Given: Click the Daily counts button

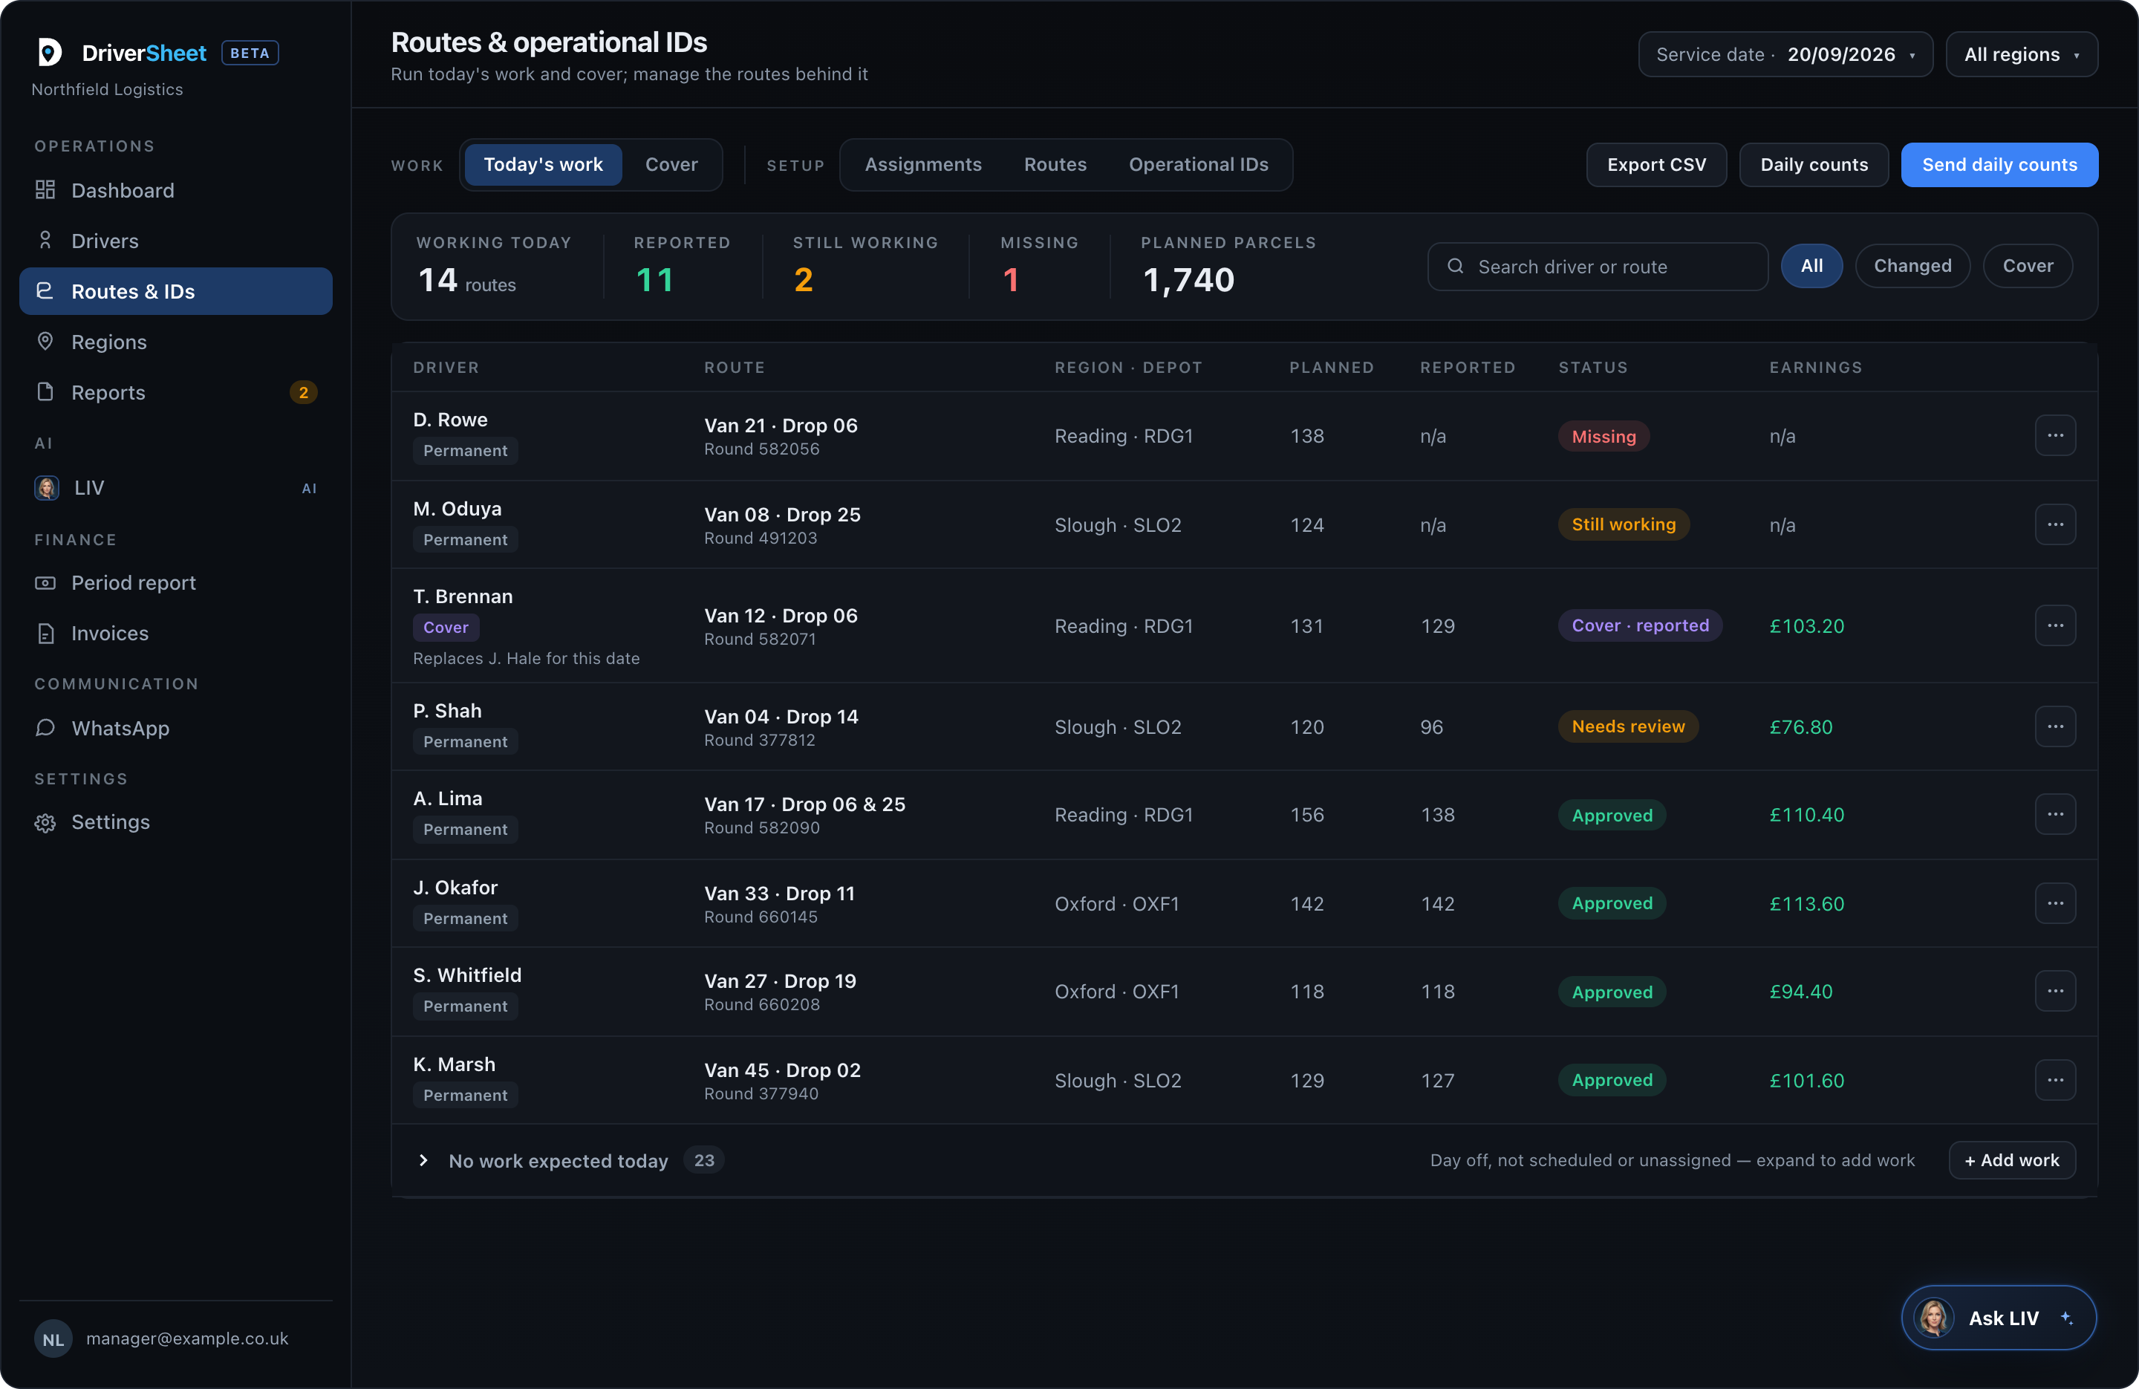Looking at the screenshot, I should [x=1814, y=166].
